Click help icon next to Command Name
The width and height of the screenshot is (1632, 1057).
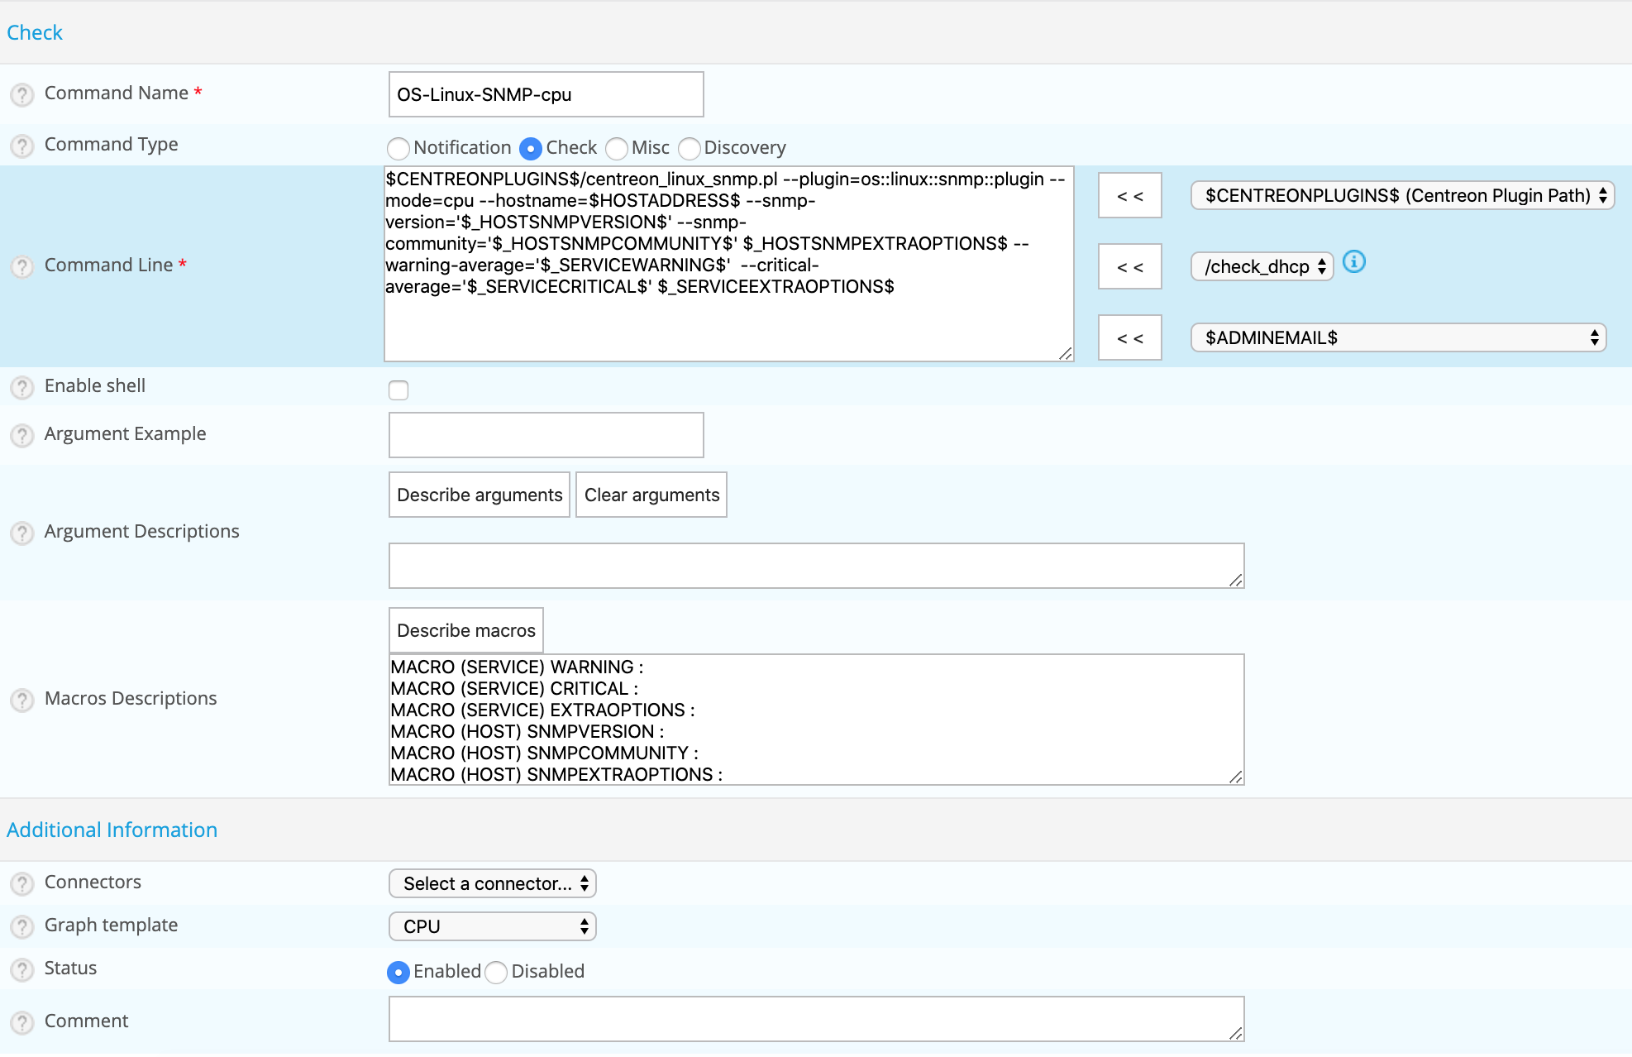[22, 94]
